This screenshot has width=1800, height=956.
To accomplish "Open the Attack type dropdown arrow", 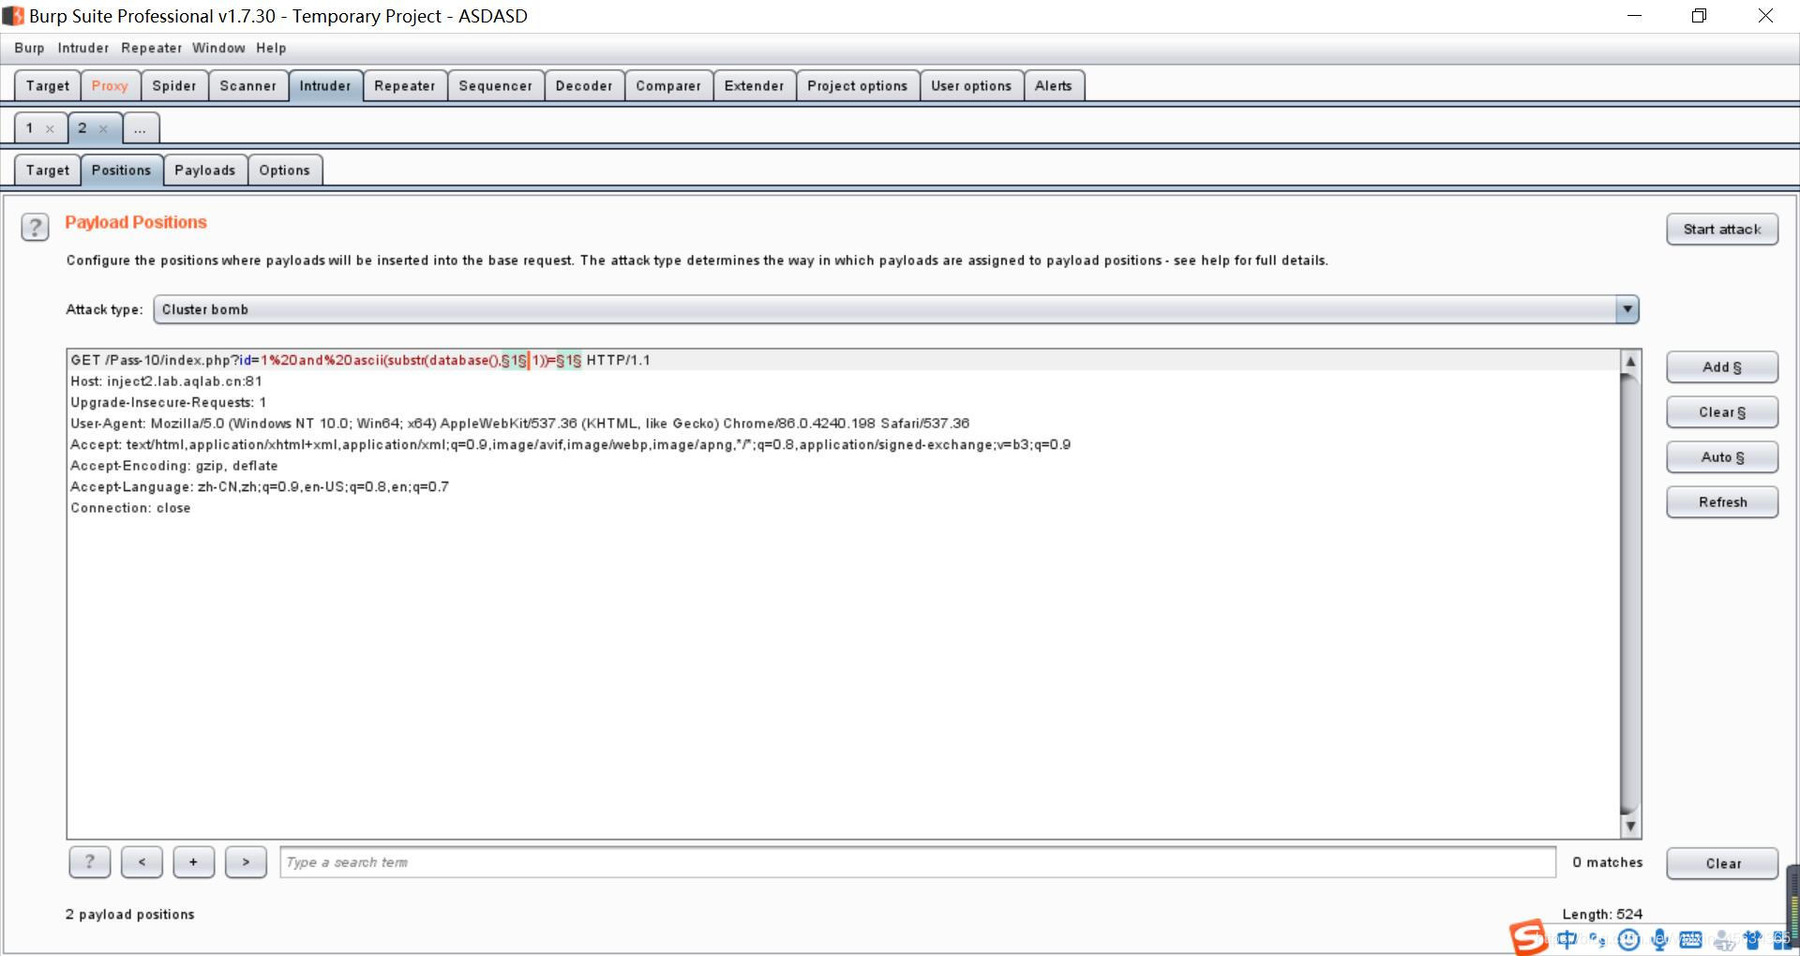I will pyautogui.click(x=1627, y=309).
